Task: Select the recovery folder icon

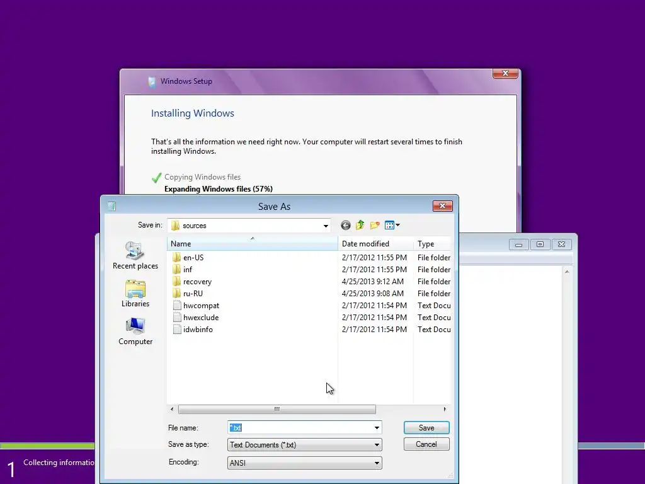Action: tap(176, 282)
